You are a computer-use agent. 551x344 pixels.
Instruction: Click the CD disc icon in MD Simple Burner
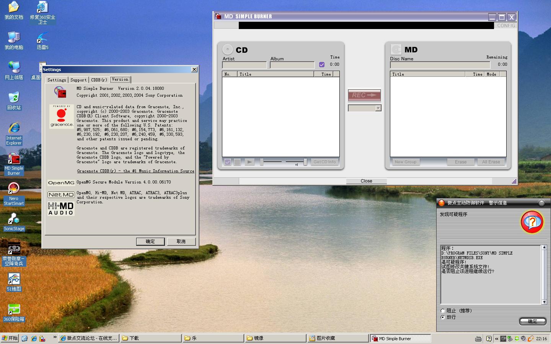click(228, 49)
